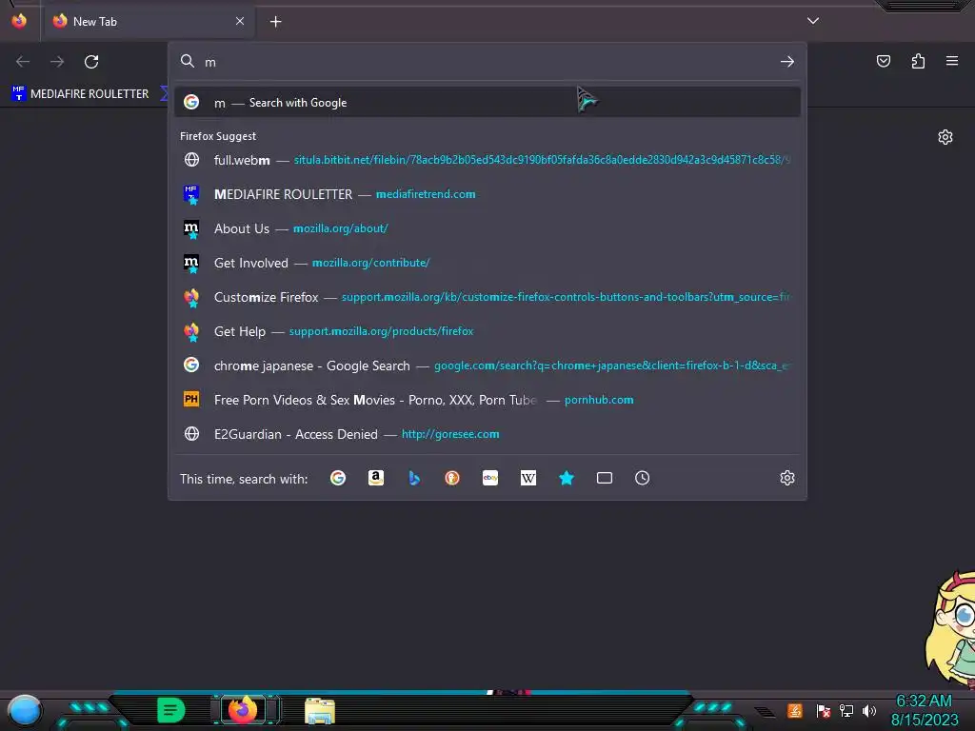Search this time with Bing

tap(414, 478)
